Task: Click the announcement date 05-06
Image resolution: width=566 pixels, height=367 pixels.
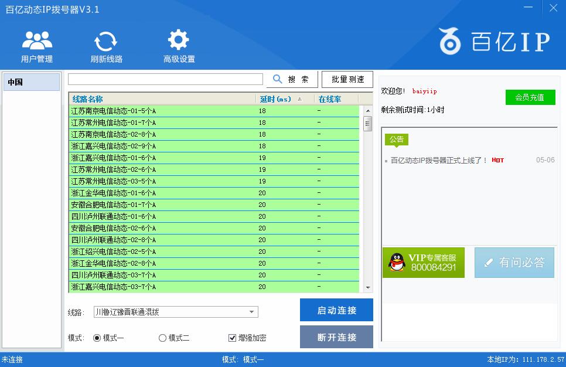Action: coord(545,160)
